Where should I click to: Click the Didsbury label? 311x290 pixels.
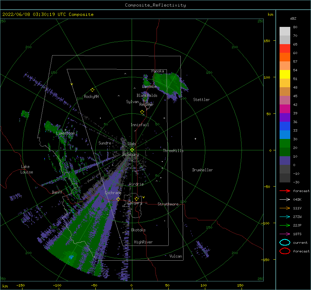point(130,154)
